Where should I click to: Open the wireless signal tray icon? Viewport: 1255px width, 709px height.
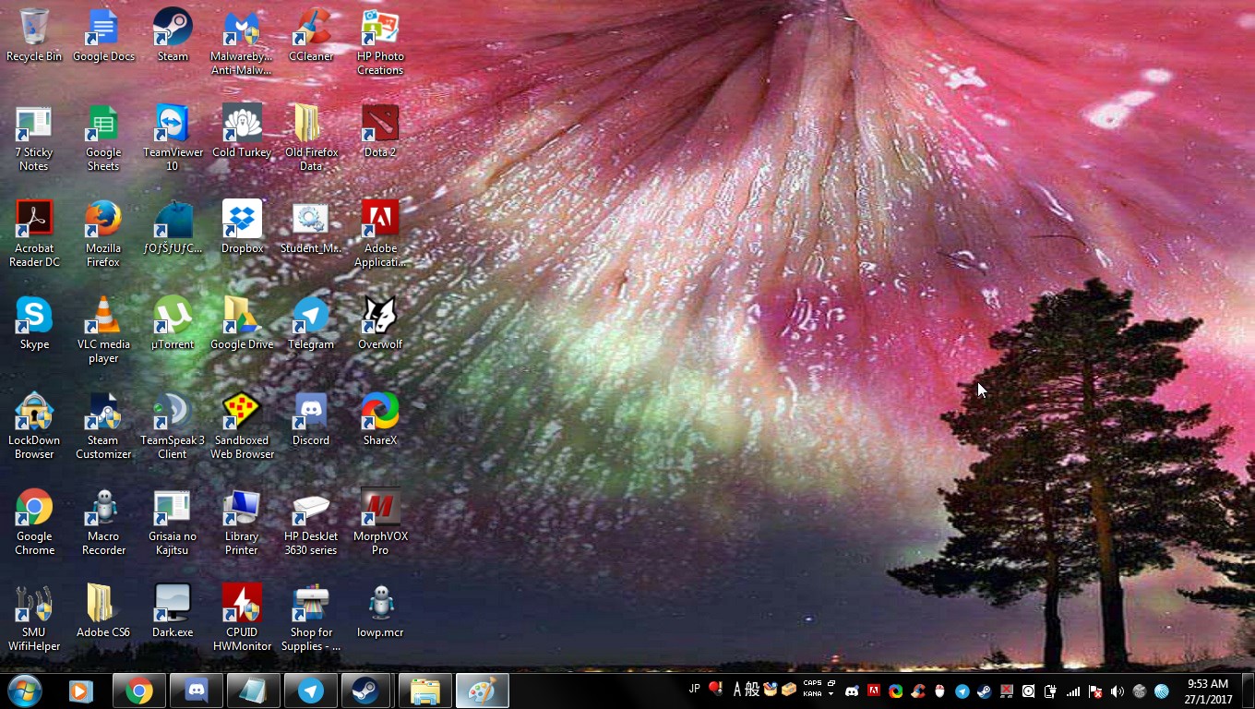[x=1073, y=691]
